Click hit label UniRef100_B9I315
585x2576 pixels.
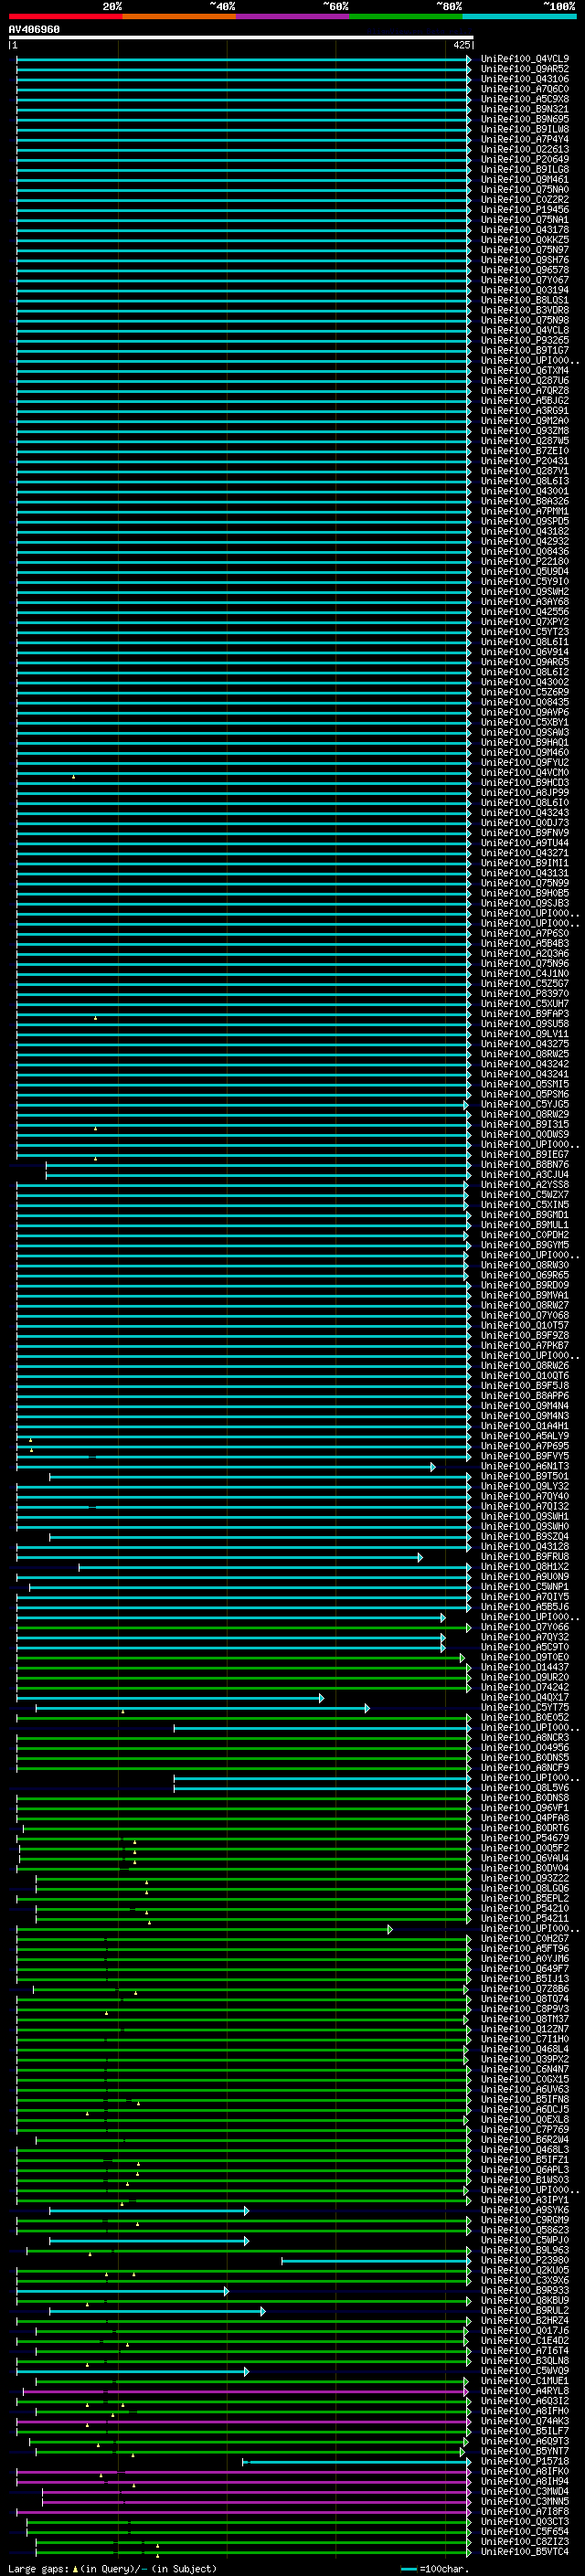click(x=524, y=1124)
